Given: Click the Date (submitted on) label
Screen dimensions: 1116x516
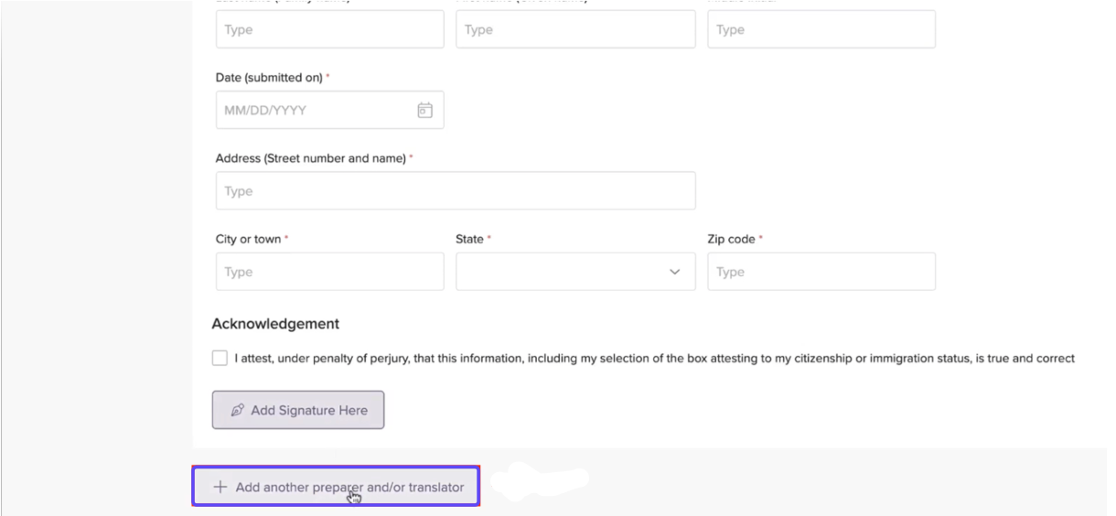Looking at the screenshot, I should point(269,79).
